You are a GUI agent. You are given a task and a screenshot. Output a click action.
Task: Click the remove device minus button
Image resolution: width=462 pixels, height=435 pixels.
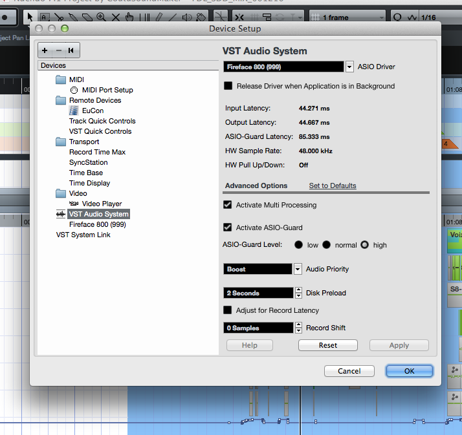tap(58, 50)
